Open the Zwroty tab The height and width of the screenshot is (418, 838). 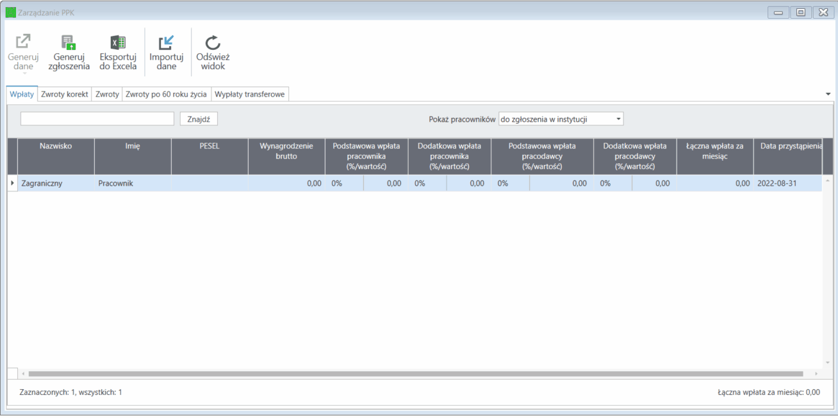pos(107,94)
